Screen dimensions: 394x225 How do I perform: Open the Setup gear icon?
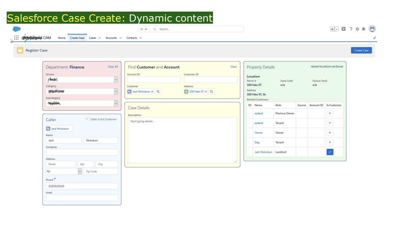coord(357,29)
